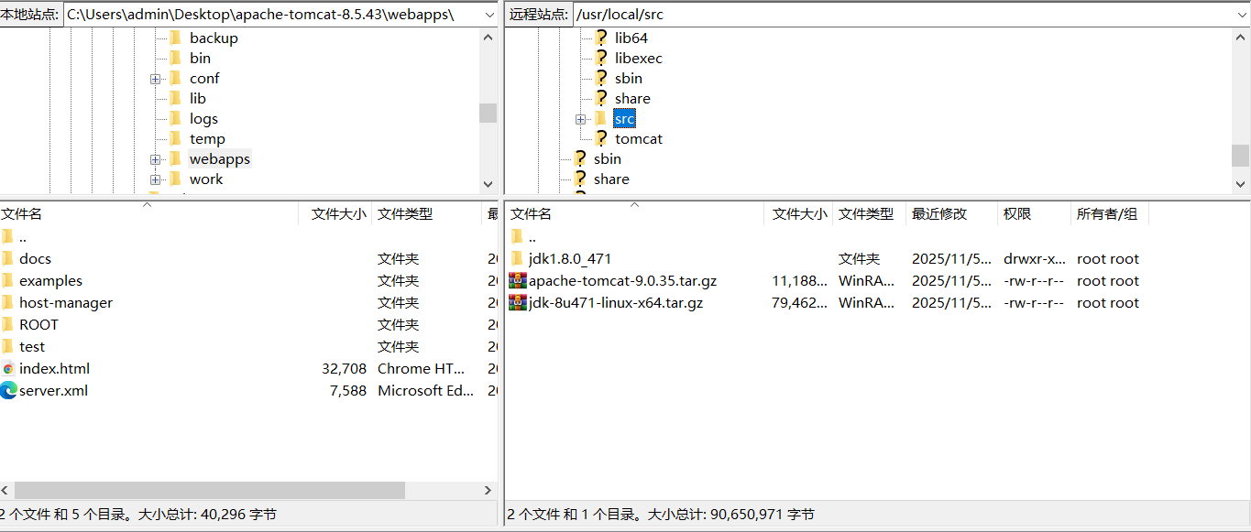Click the libexec question mark folder icon
This screenshot has height=532, width=1251.
600,58
